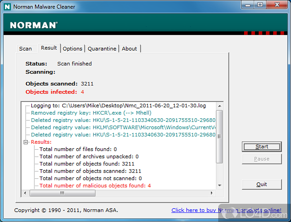Open the About tab
Image resolution: width=291 pixels, height=222 pixels.
point(129,49)
